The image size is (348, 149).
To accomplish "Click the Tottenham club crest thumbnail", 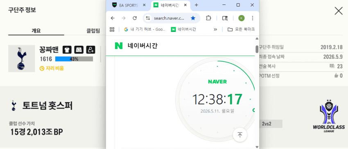I will point(22,58).
